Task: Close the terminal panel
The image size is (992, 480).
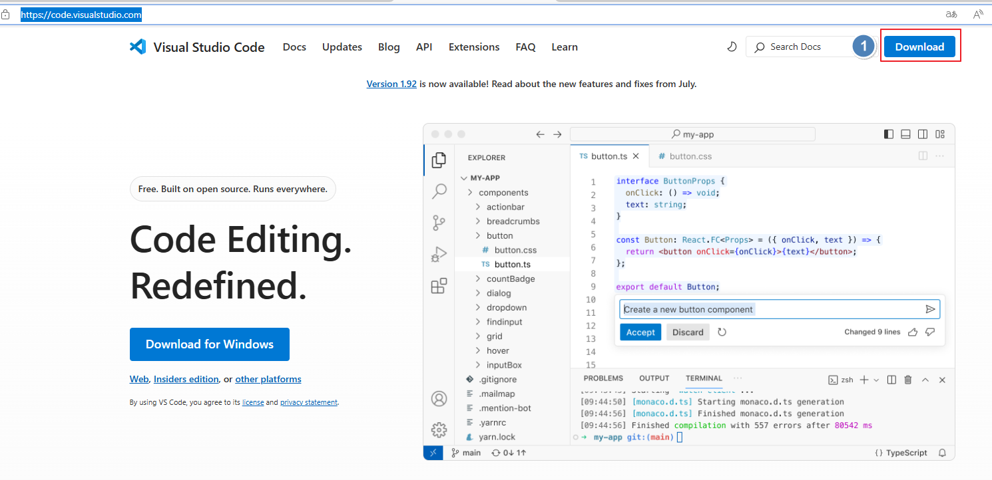Action: [942, 380]
